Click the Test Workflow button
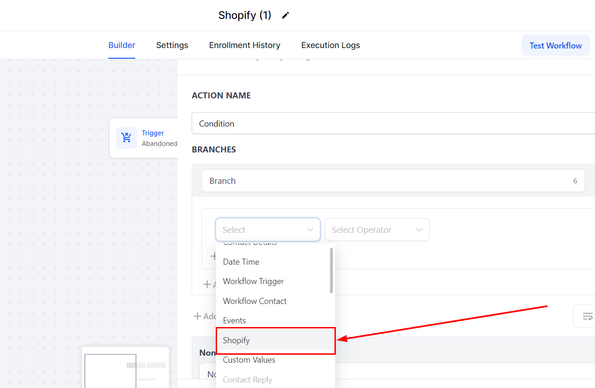595x388 pixels. coord(556,45)
